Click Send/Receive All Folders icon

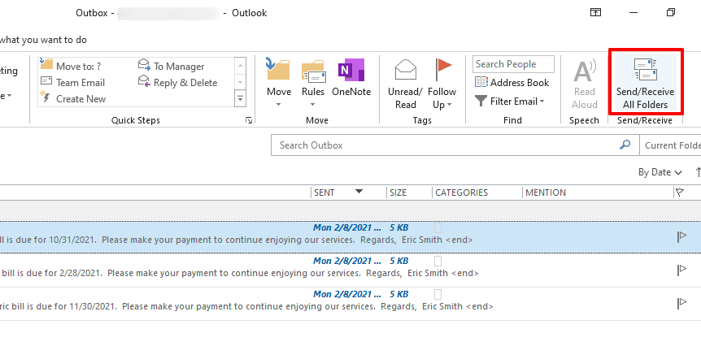coord(645,70)
